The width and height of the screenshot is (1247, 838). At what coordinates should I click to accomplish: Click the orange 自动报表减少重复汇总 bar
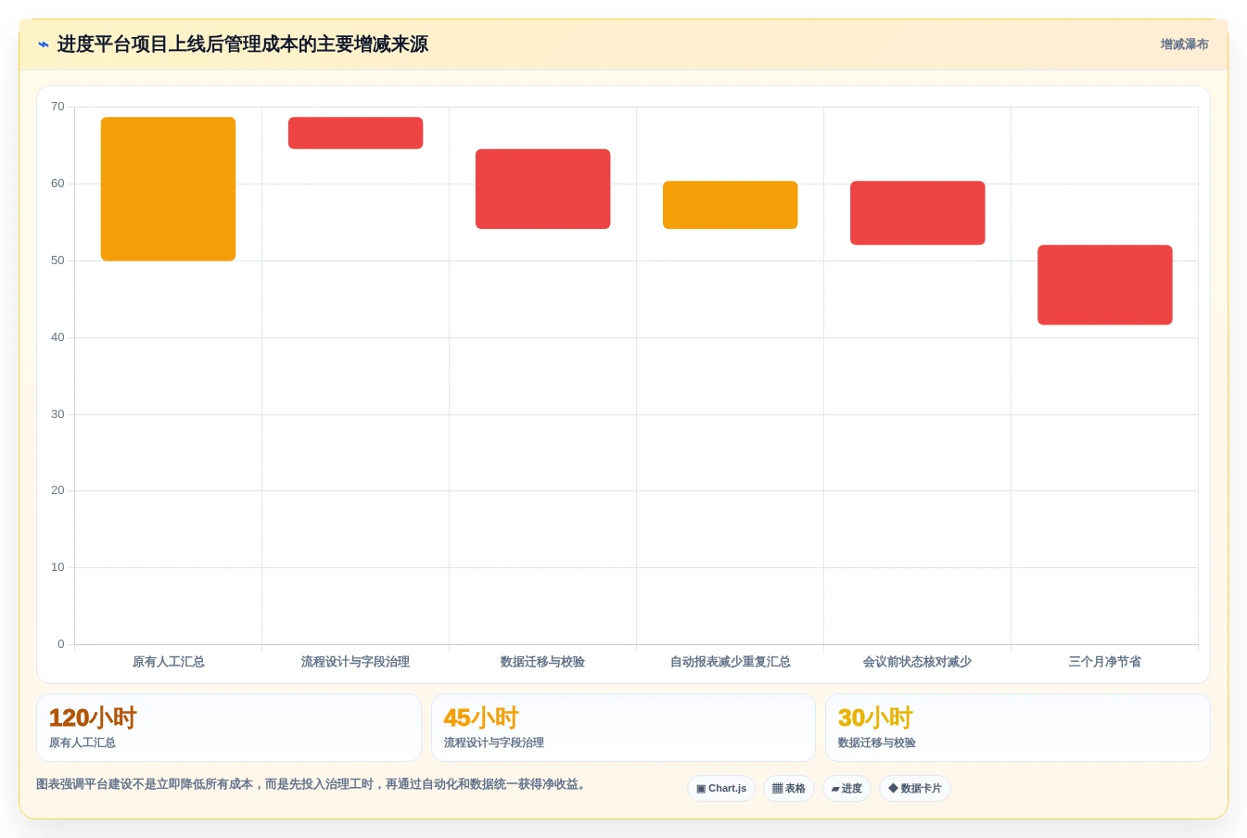click(730, 205)
